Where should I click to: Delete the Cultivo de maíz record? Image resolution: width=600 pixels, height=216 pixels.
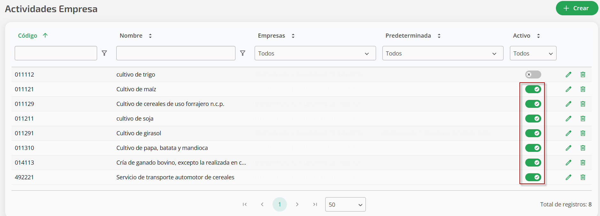click(x=583, y=89)
